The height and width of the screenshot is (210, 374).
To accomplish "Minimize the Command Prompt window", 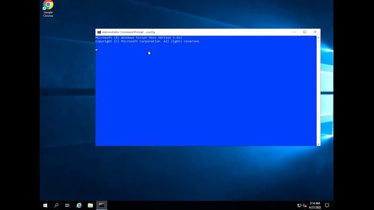I will click(x=294, y=32).
